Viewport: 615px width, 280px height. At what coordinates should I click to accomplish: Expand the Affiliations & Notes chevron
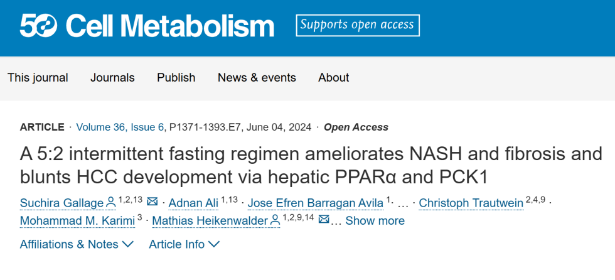(x=128, y=244)
